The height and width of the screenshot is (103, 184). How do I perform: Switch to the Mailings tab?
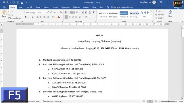tap(76, 7)
